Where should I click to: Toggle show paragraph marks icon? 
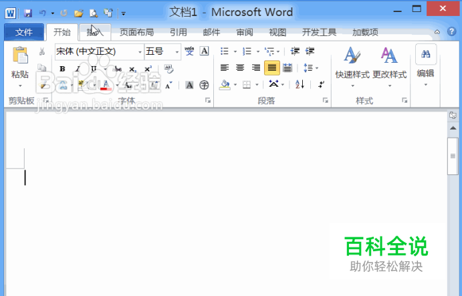point(321,85)
